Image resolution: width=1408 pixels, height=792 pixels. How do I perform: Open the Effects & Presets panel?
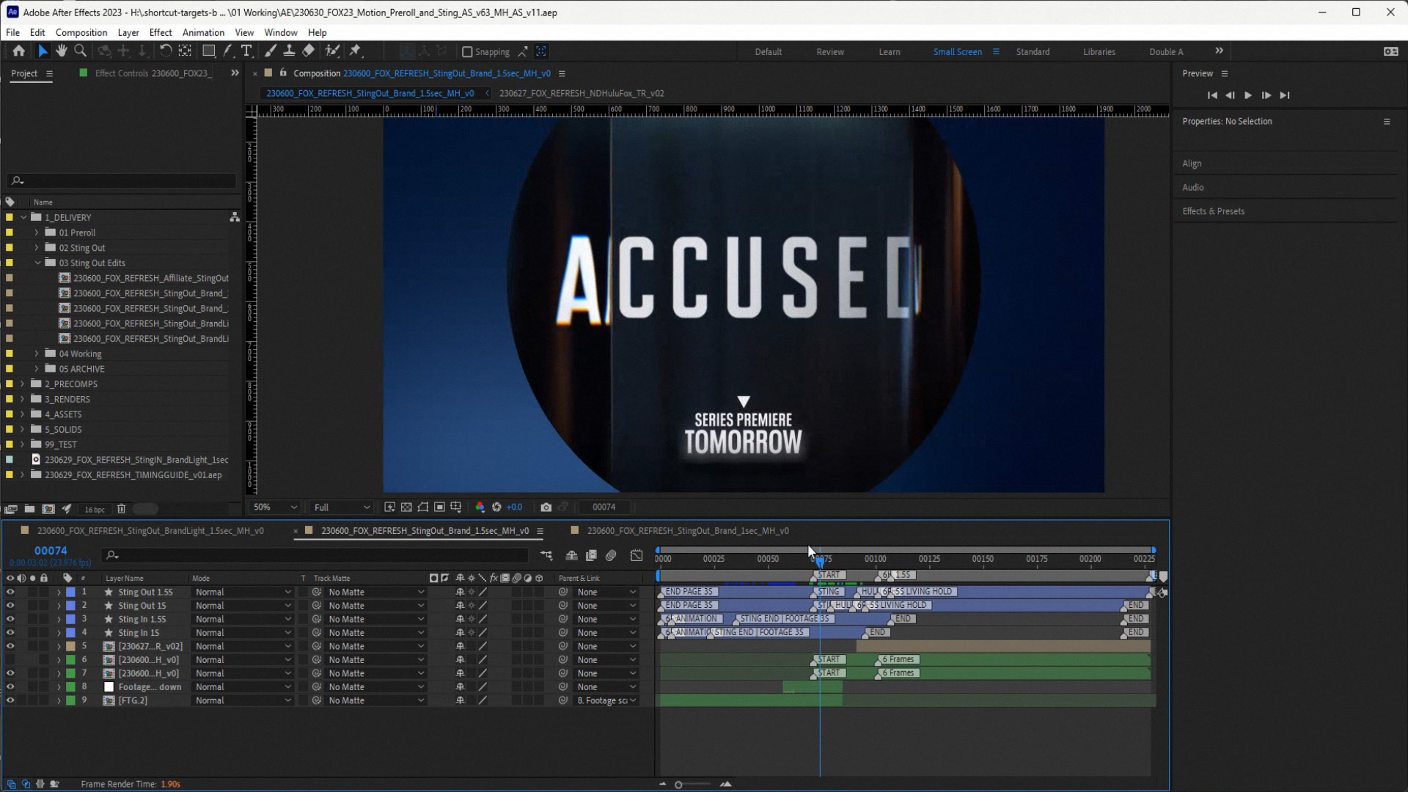pos(1213,211)
